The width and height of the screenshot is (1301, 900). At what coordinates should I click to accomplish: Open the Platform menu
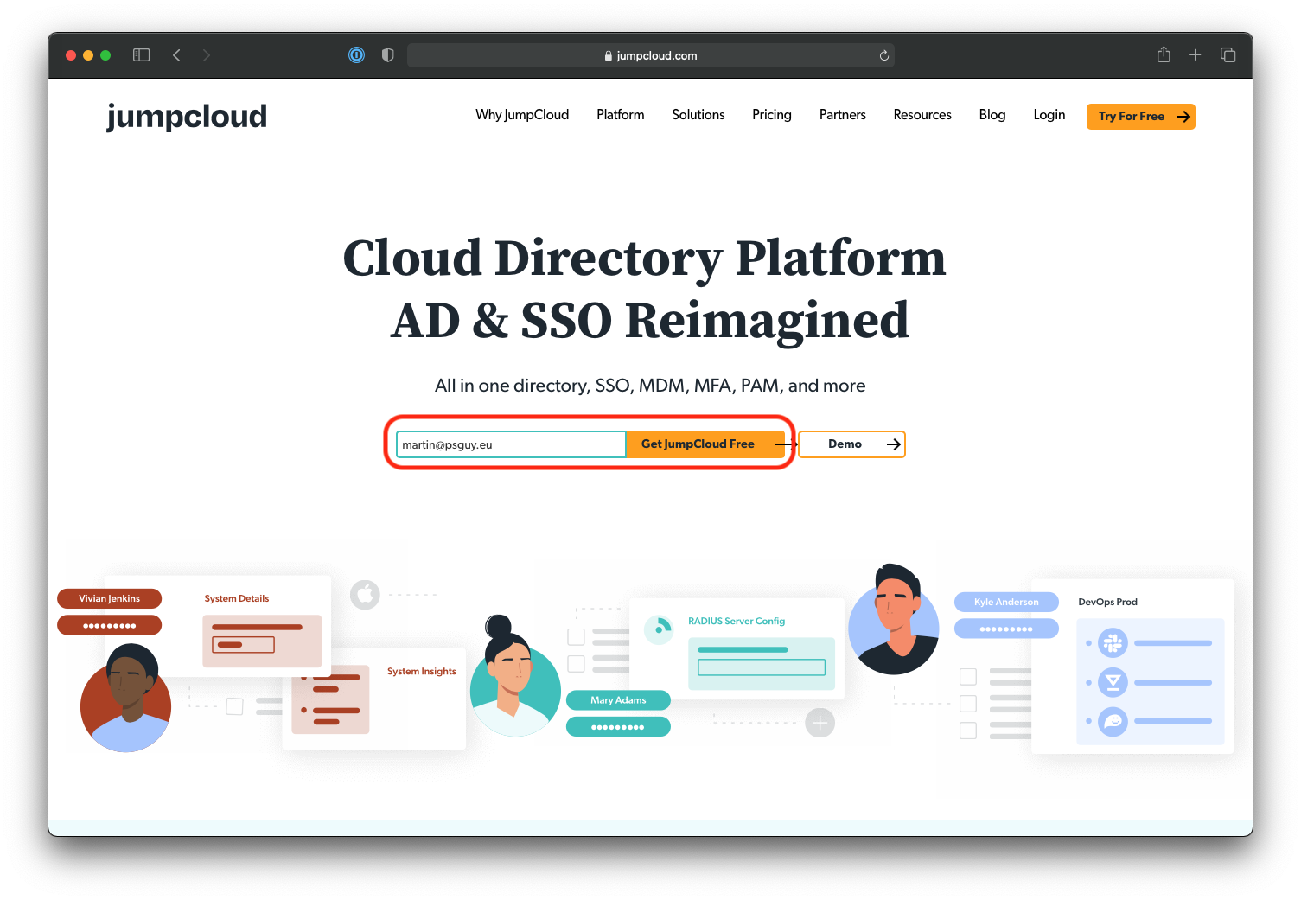(x=621, y=115)
